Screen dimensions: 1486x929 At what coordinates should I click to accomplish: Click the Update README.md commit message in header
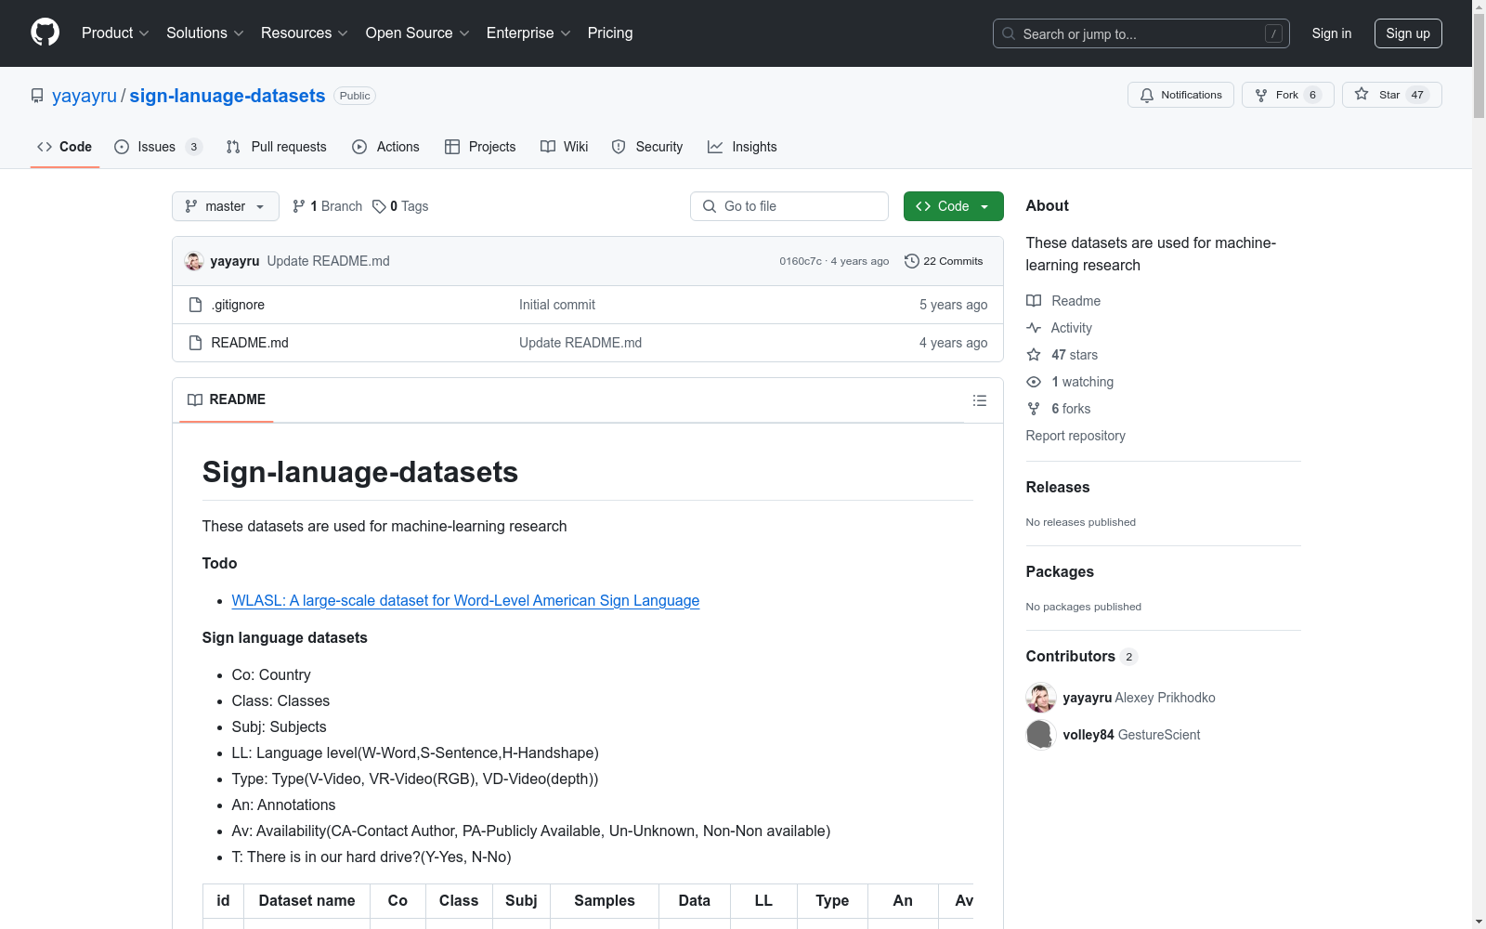click(329, 261)
